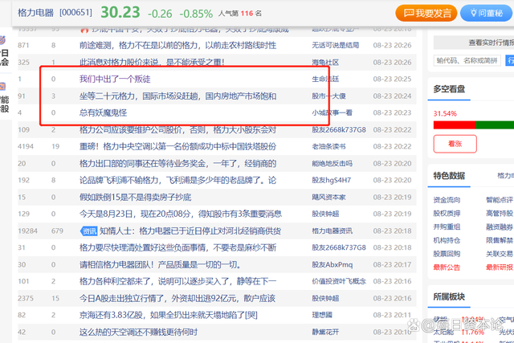Viewport: 514px width, 343px height.
Task: Open news 知情人士：格力电器已于近日停止
Action: [190, 231]
